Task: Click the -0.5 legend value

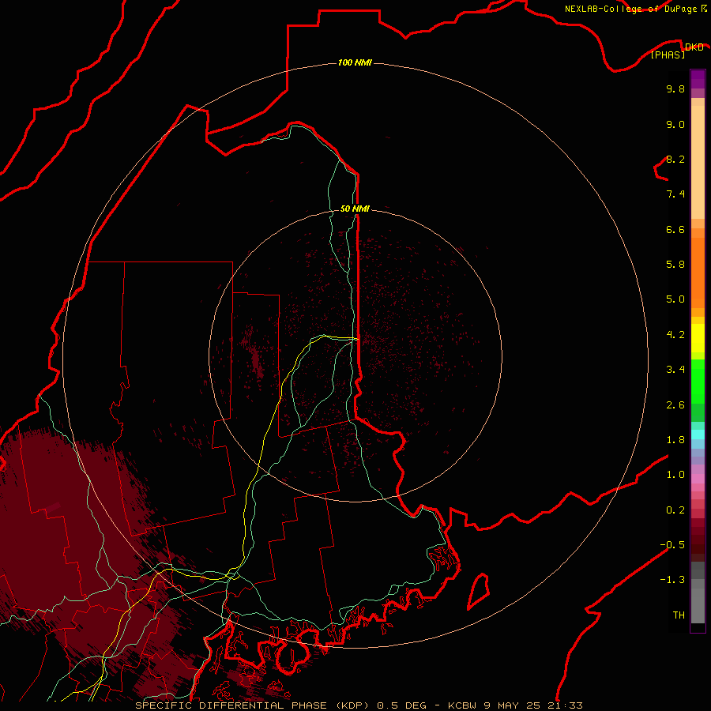Action: coord(672,545)
